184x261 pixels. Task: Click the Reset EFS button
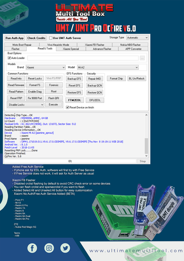[74, 86]
